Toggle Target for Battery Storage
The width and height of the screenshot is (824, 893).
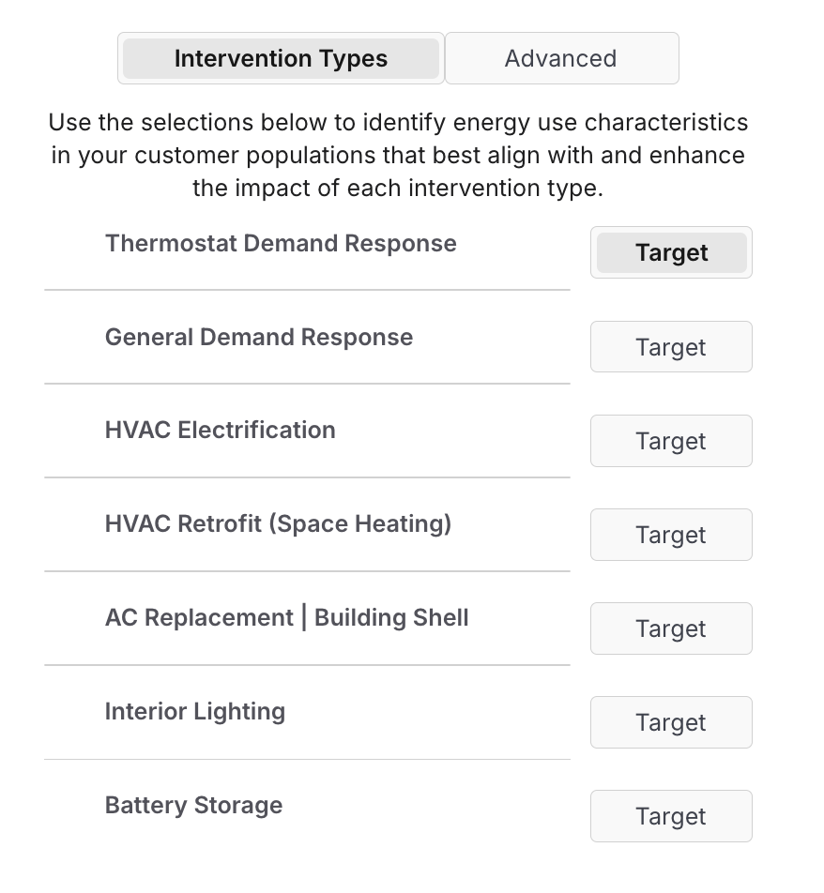point(671,816)
